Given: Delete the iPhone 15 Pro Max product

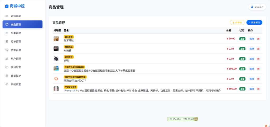Looking at the screenshot, I should [258, 89].
